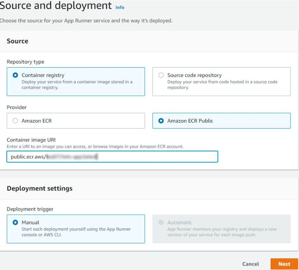
Task: Click inside the Container image URI field
Action: coord(143,156)
